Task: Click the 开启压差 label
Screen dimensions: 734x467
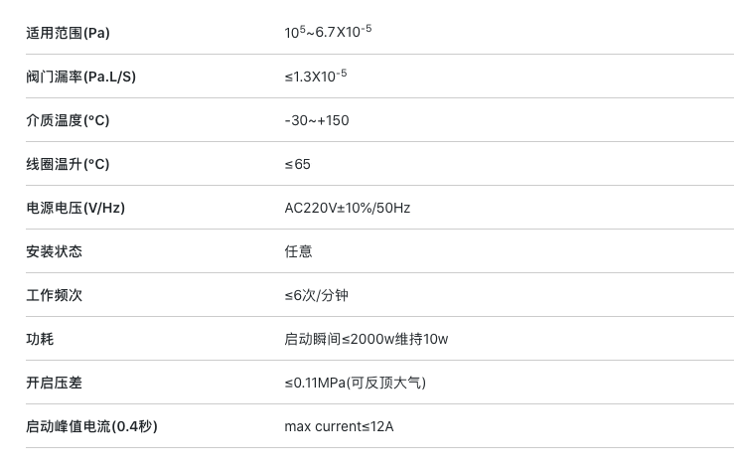Action: [55, 383]
